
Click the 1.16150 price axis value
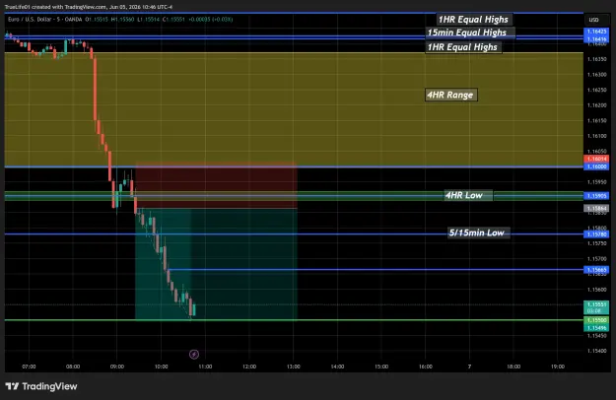pyautogui.click(x=596, y=120)
